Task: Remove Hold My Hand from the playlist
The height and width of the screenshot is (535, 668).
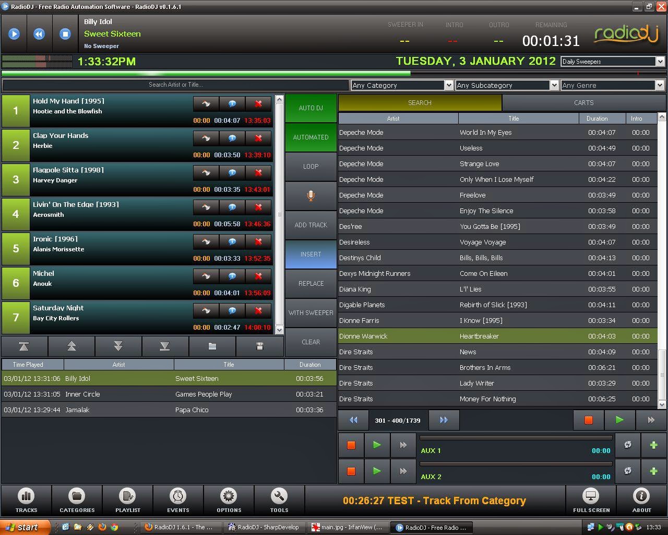Action: coord(258,103)
